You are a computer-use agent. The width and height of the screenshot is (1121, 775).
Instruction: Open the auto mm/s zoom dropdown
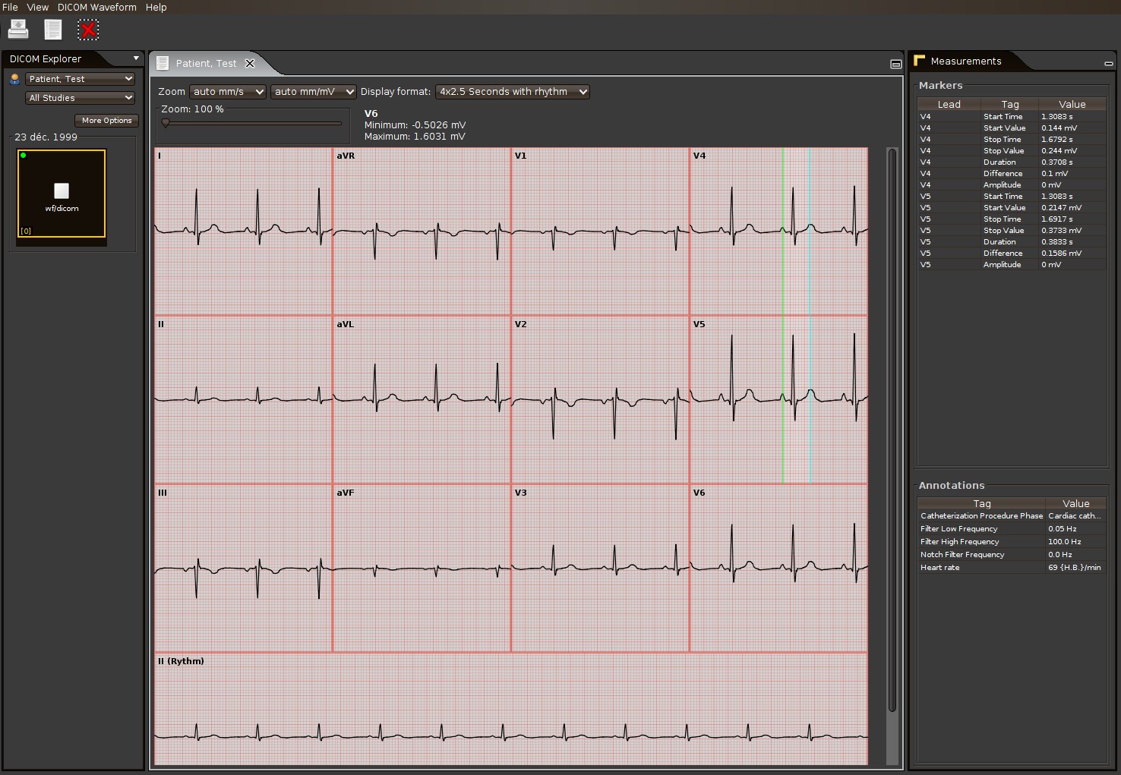[x=228, y=92]
